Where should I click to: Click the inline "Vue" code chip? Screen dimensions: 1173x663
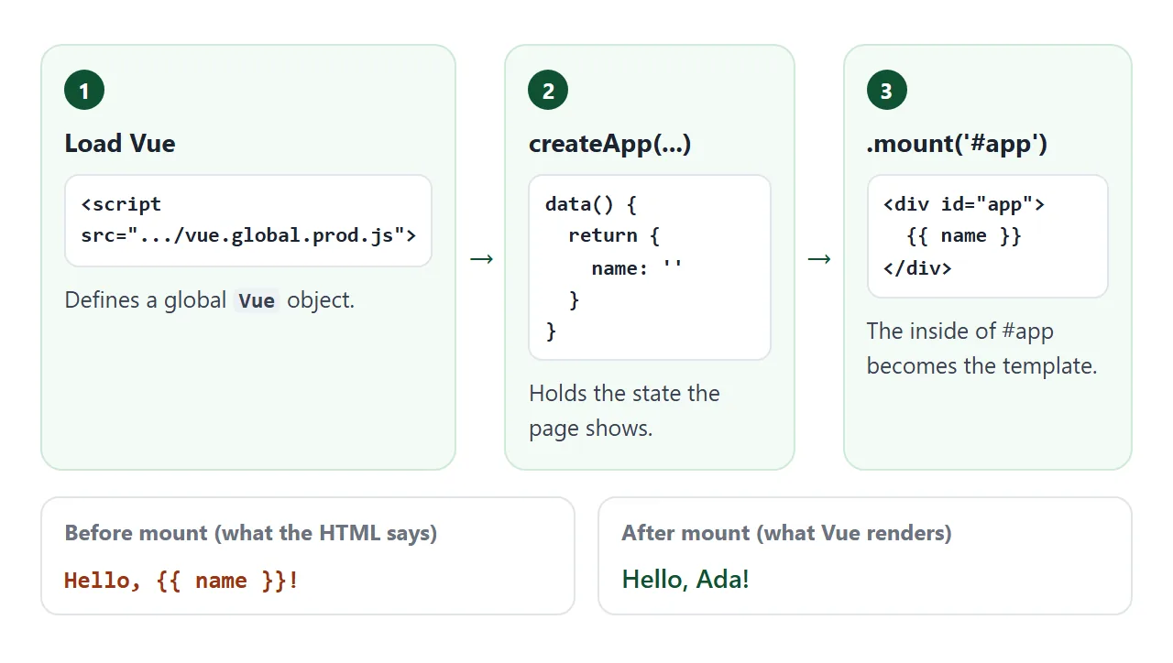[x=257, y=300]
